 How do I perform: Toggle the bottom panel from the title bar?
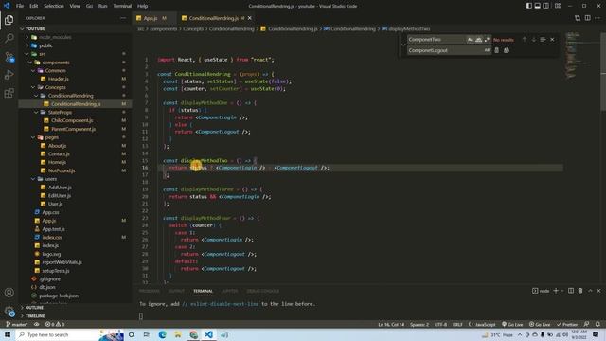pos(537,6)
